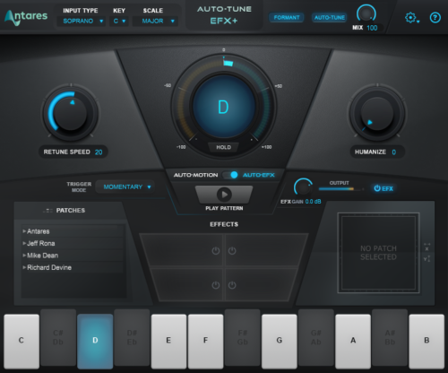Image resolution: width=448 pixels, height=373 pixels.
Task: Toggle the Auto-Tune button
Action: coord(330,18)
